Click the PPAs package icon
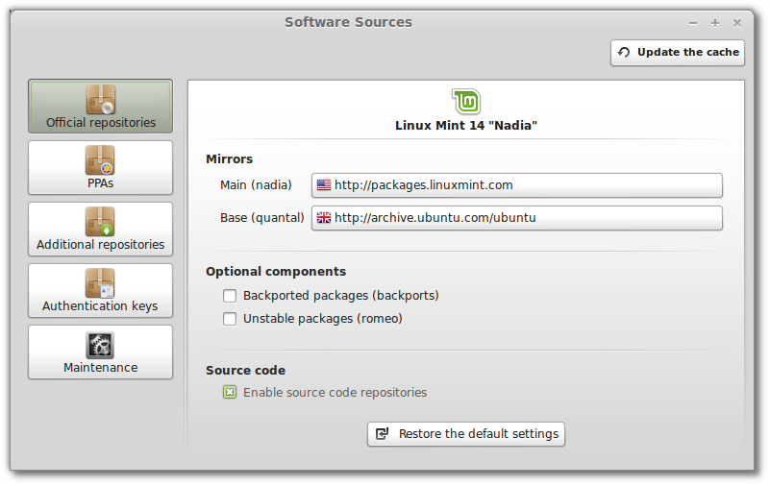Viewport: 770px width, 486px height. 100,160
